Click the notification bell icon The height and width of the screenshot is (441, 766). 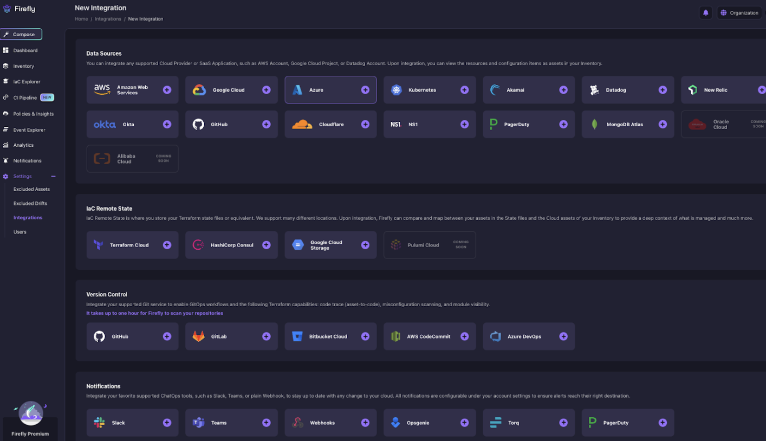(705, 12)
